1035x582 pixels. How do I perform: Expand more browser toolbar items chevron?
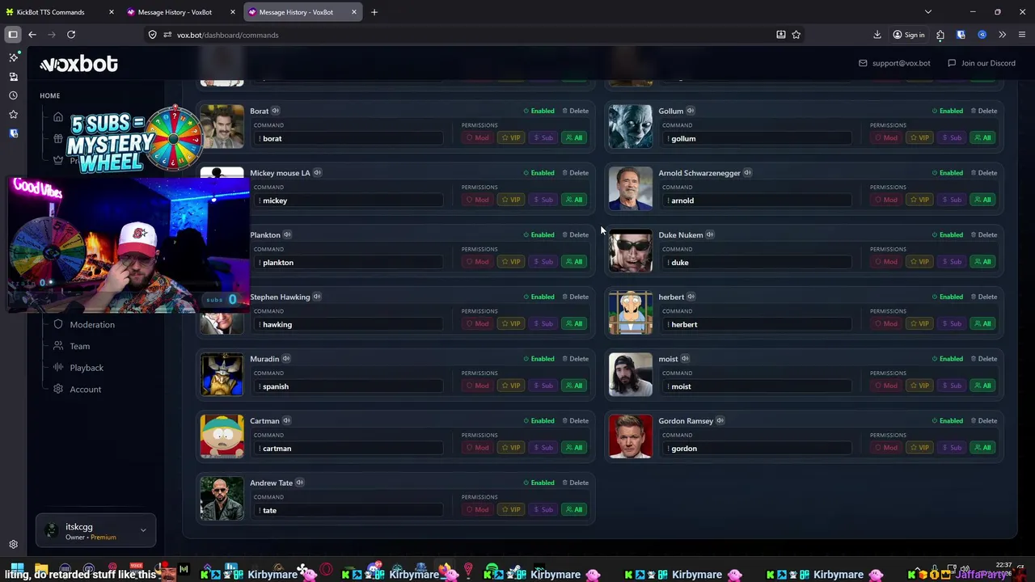click(1003, 35)
